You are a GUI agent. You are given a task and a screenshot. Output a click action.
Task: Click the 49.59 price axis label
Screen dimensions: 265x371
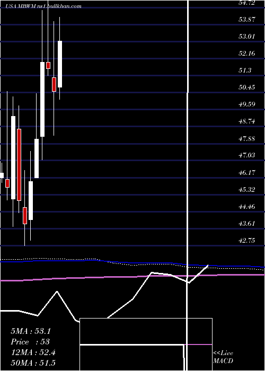click(x=247, y=104)
